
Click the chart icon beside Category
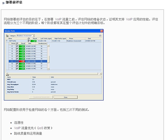pyautogui.click(x=7, y=36)
